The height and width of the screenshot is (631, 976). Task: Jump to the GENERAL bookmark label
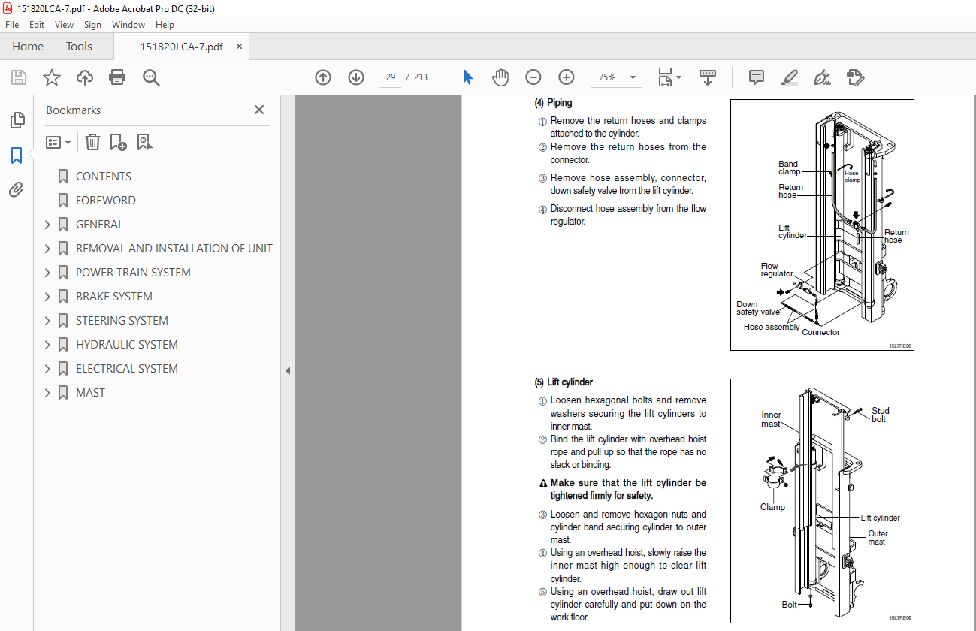[x=99, y=225]
